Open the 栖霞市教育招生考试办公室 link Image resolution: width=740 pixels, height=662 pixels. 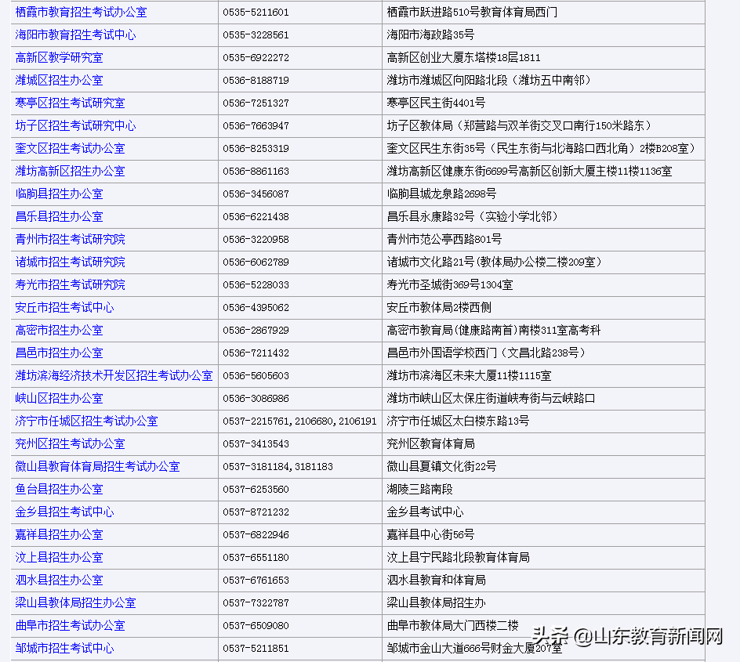click(x=82, y=13)
